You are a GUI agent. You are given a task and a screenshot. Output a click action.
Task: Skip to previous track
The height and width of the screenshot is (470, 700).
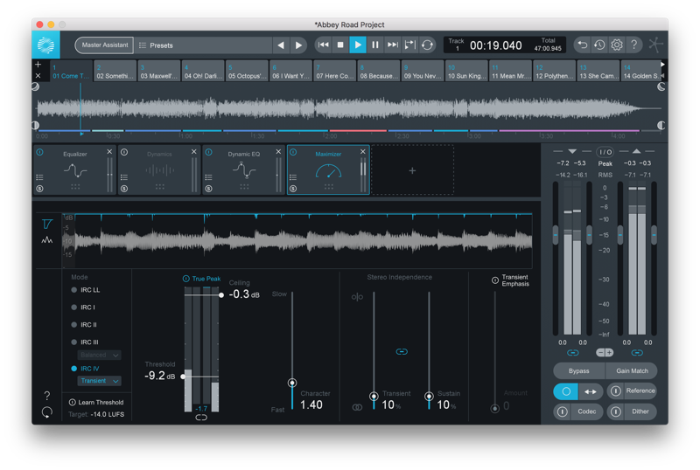[x=323, y=45]
